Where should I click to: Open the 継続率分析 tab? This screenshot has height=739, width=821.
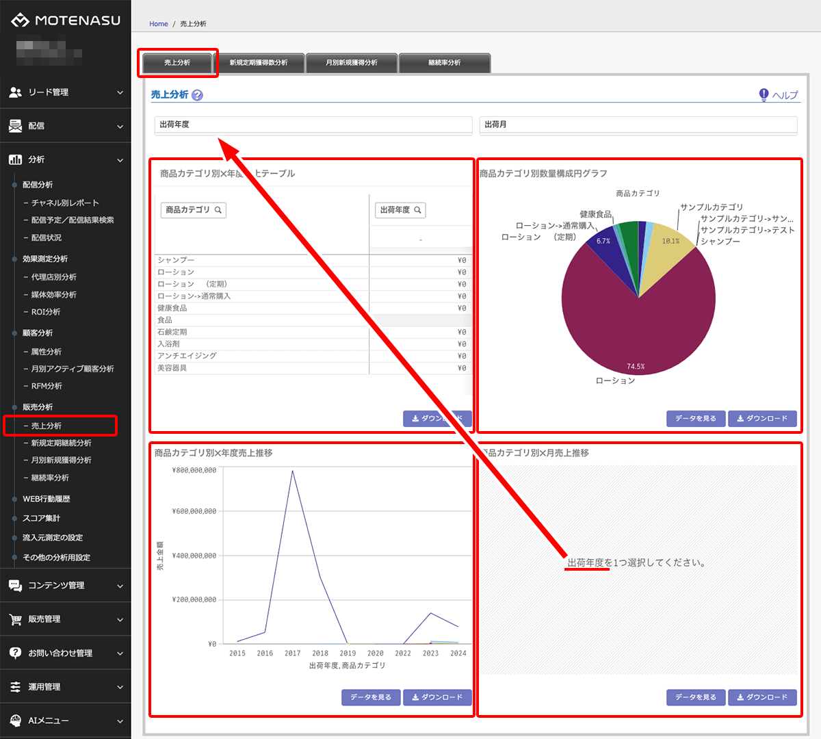point(444,63)
